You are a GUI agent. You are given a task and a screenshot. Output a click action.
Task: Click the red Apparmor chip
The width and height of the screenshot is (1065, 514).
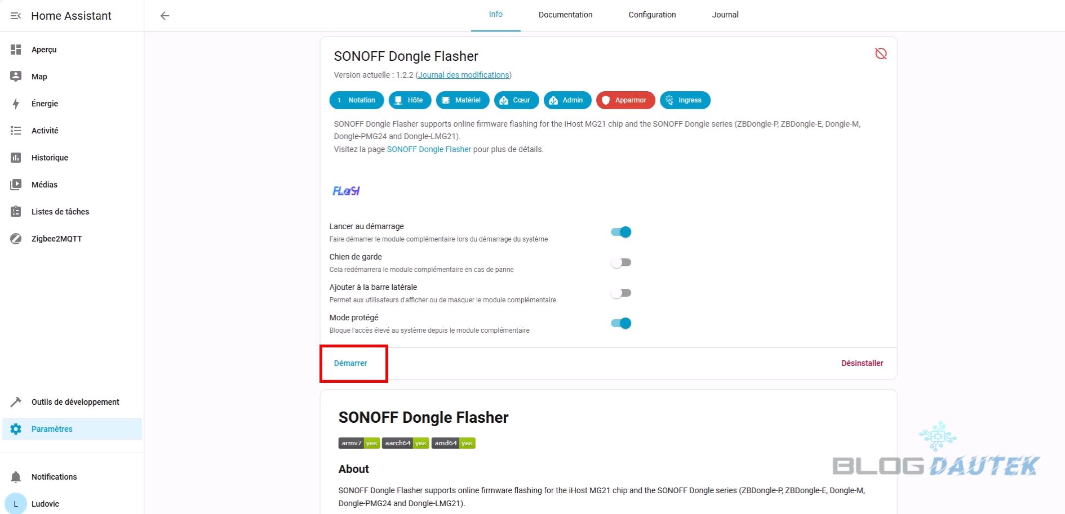[625, 100]
